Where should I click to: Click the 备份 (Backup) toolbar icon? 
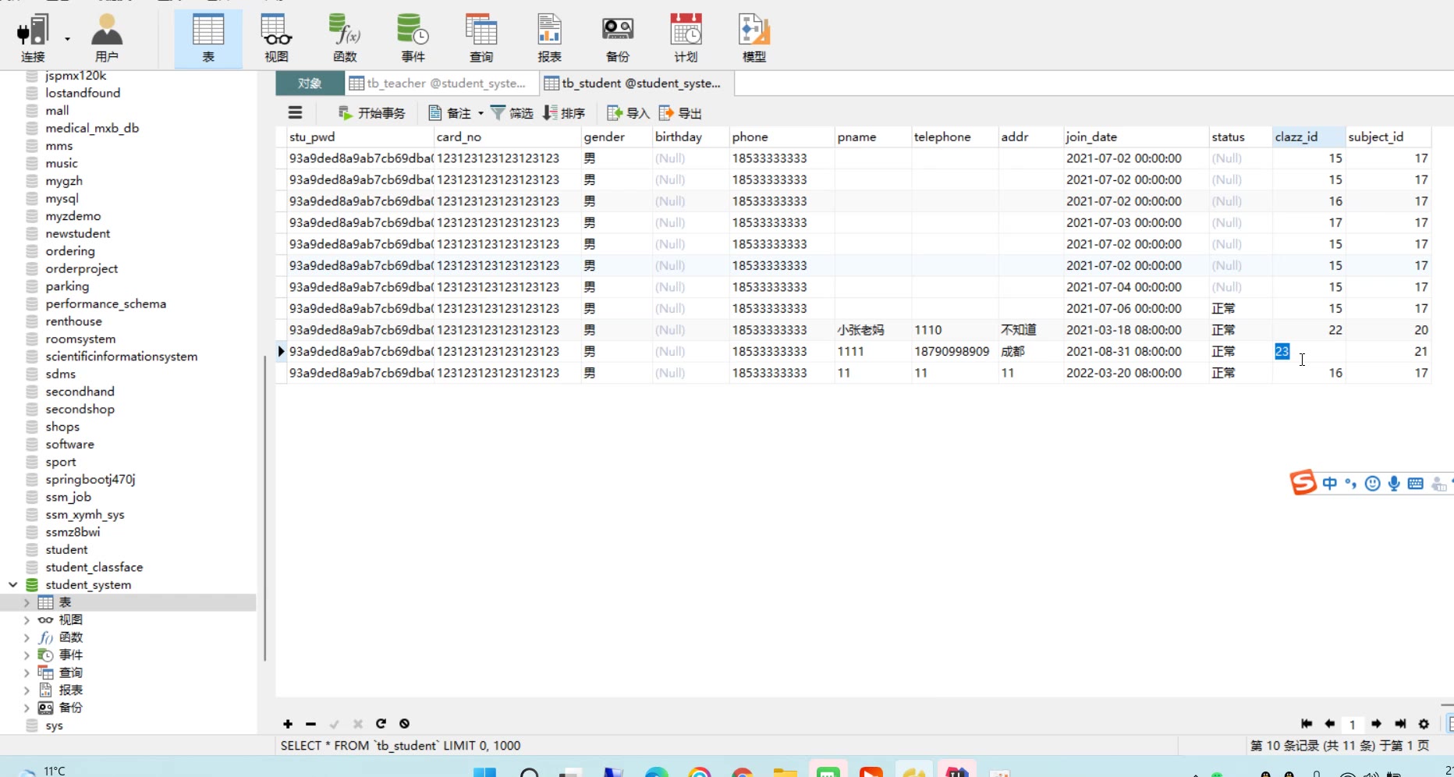(617, 37)
